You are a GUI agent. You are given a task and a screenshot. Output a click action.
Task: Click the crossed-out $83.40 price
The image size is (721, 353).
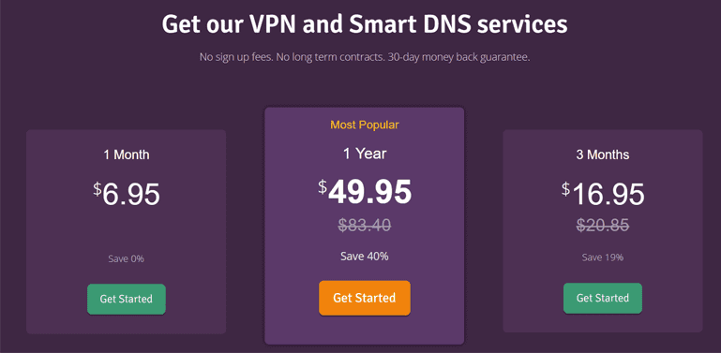(x=365, y=225)
